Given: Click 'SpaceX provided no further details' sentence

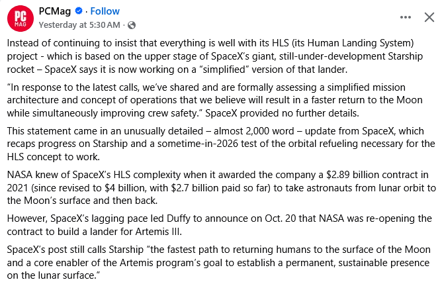Looking at the screenshot, I should pos(316,112).
